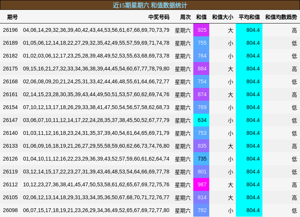Click the sum value 801

tap(201, 172)
